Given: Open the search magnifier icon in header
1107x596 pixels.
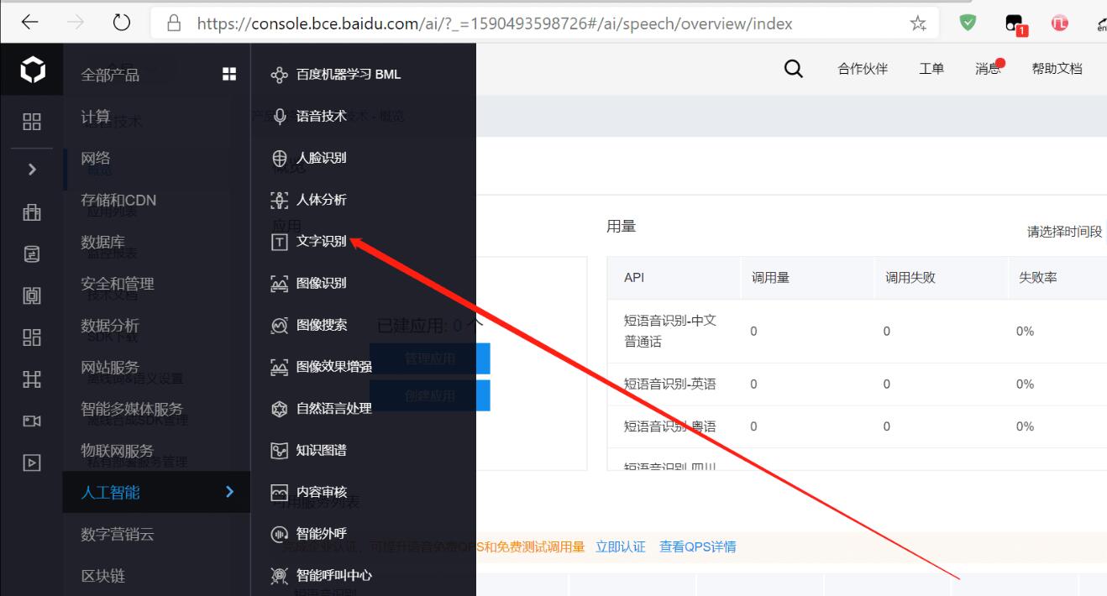Looking at the screenshot, I should click(793, 69).
